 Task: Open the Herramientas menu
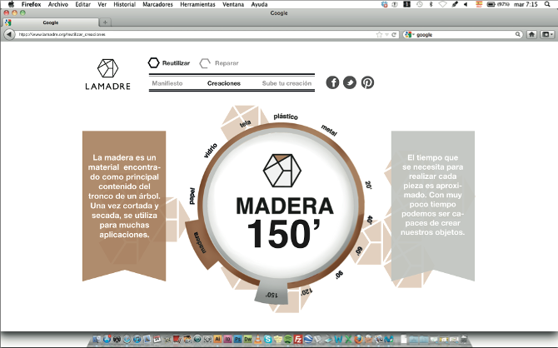tap(197, 4)
